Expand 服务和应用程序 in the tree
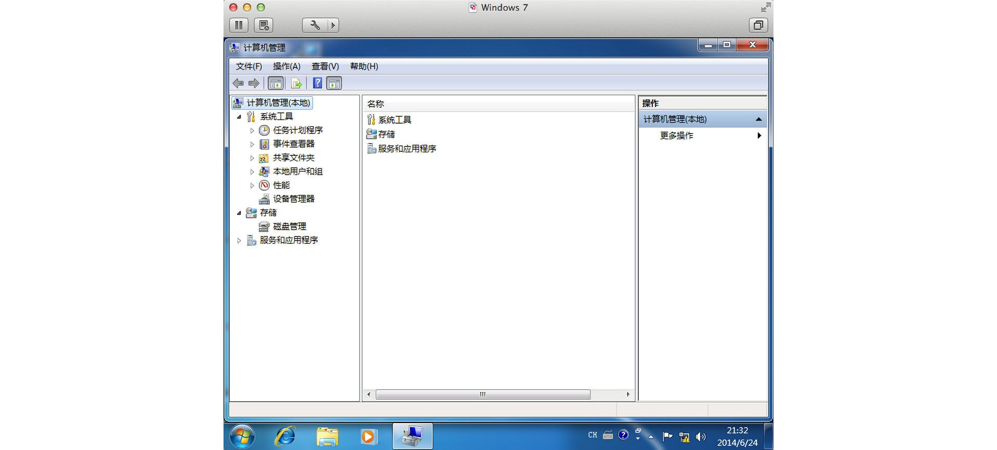997x450 pixels. [x=239, y=241]
